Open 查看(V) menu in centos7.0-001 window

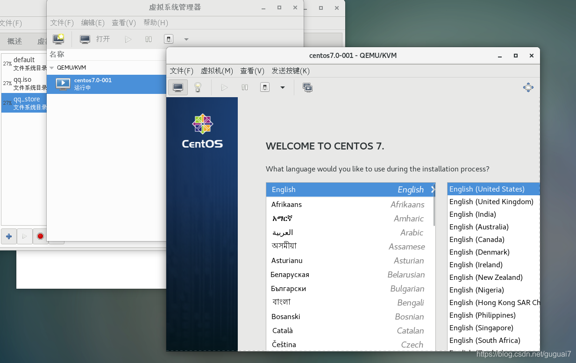coord(252,71)
